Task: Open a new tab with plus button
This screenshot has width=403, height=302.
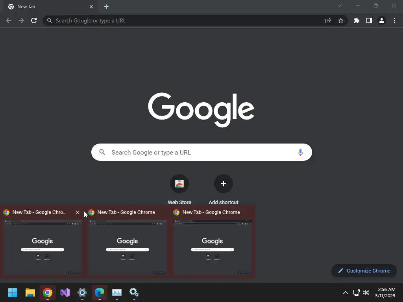Action: [x=106, y=7]
